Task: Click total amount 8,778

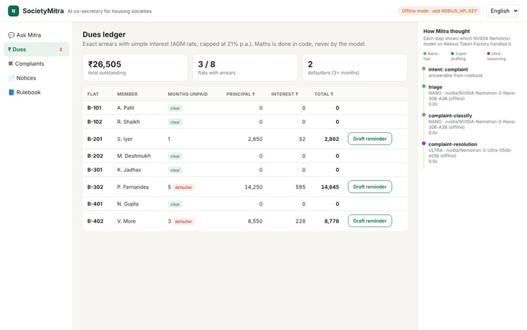Action: click(331, 221)
